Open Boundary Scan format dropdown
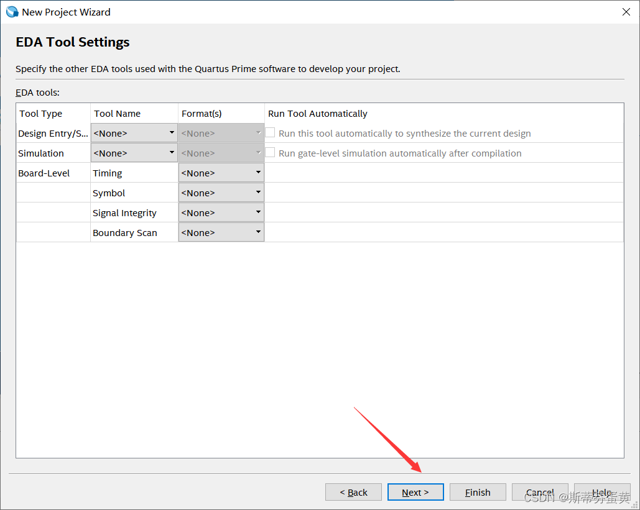The height and width of the screenshot is (510, 640). 221,232
